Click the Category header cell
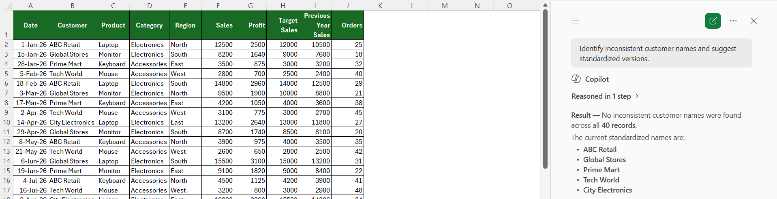777x199 pixels. tap(149, 25)
